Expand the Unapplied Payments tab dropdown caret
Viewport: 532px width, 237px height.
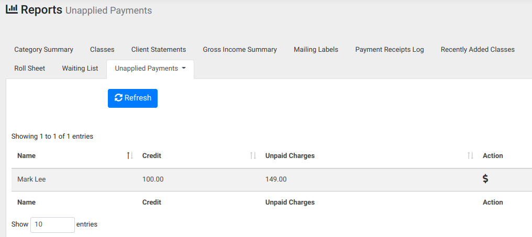click(x=184, y=68)
